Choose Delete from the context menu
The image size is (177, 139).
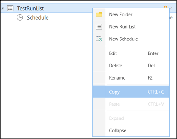point(131,66)
